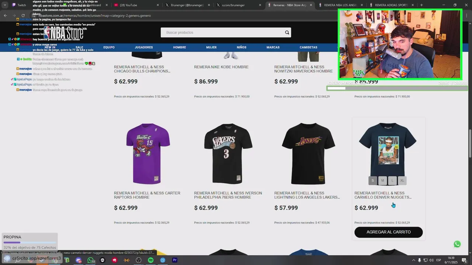The width and height of the screenshot is (472, 265).
Task: Open the black Lakers Lightning shirt image
Action: pos(308,153)
